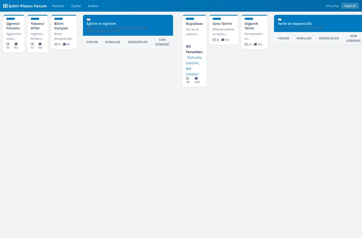Open the Ogrenci Forumu forum title
Screen dimensions: 362x238
point(13,26)
